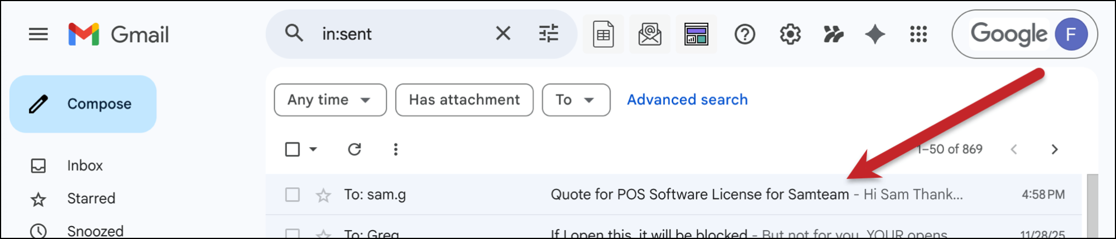Open the select-all dropdown arrow

[x=313, y=149]
